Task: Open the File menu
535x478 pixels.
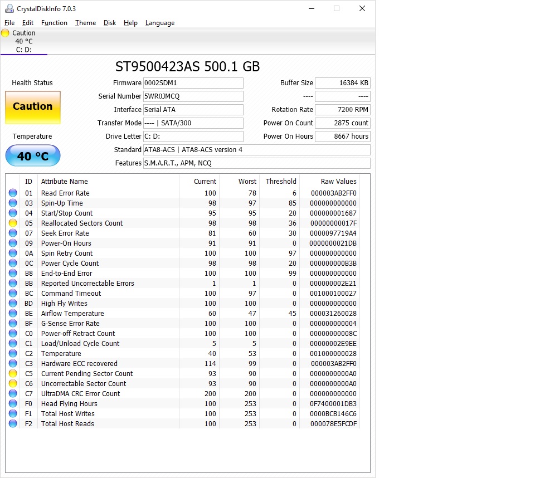Action: [x=9, y=23]
